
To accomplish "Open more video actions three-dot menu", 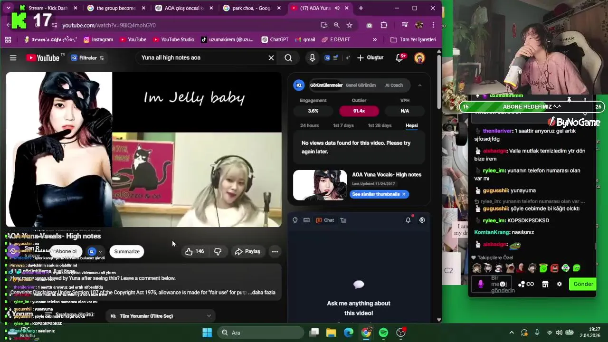I will tap(275, 251).
